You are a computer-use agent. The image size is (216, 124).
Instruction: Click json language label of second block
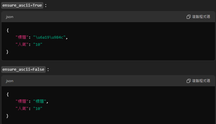(x=10, y=81)
